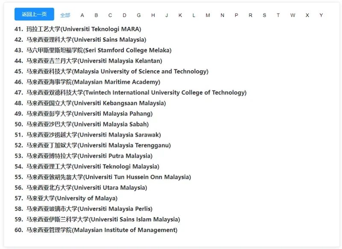Screen dimensions: 342x249
Task: Select row 48 Universiti Kebangsaan Malaysia
Action: (x=90, y=103)
